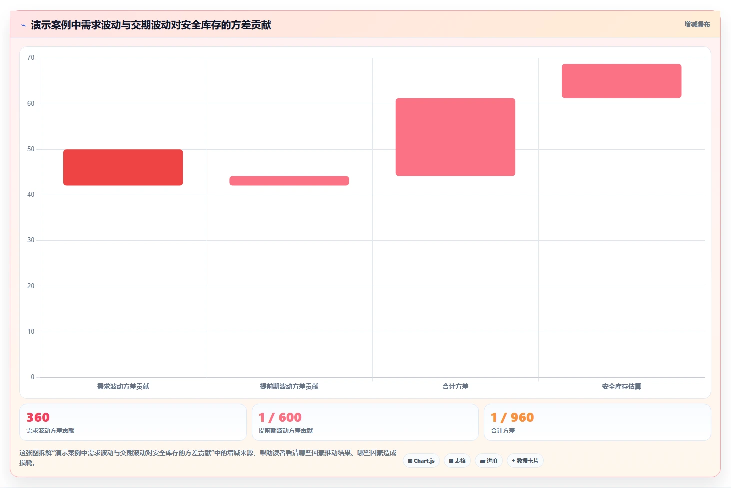Click the thin 提前期波动方差贡献 bar
The height and width of the screenshot is (488, 731).
tap(289, 181)
